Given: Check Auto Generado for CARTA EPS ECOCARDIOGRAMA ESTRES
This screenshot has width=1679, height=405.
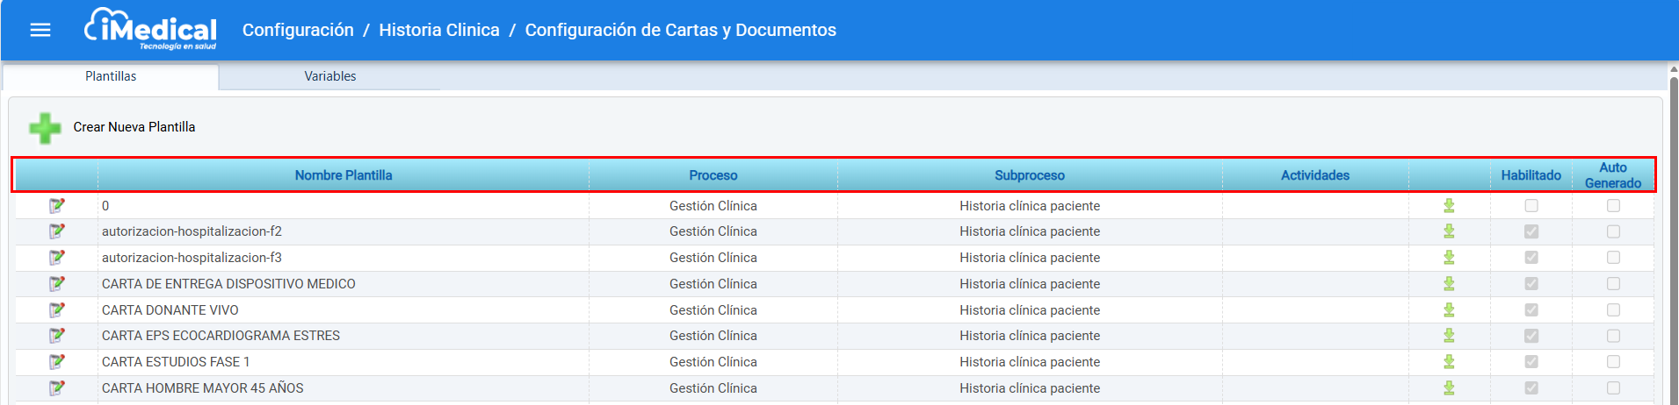Looking at the screenshot, I should [x=1613, y=336].
